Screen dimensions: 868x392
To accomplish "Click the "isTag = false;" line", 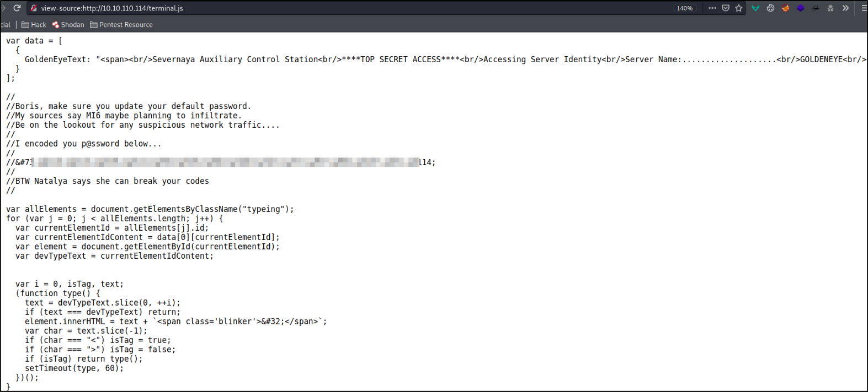I will [100, 350].
